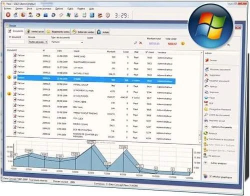Click the yellow warning icon beside Total solde

pos(183,43)
